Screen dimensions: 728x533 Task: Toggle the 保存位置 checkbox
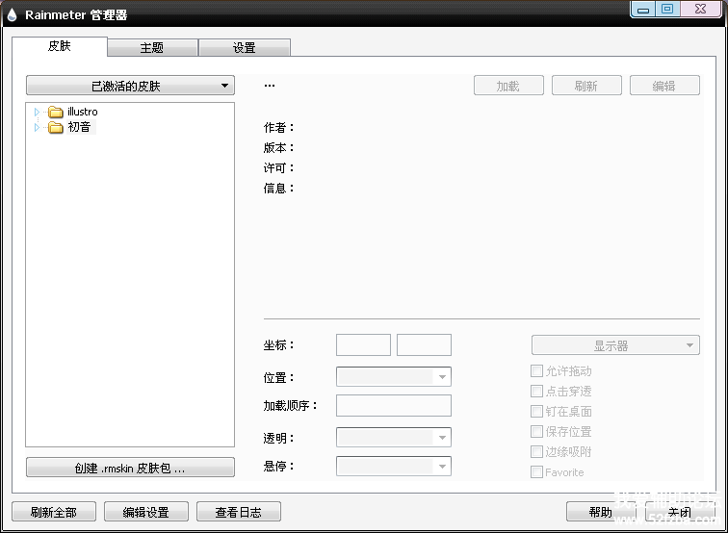pos(536,432)
